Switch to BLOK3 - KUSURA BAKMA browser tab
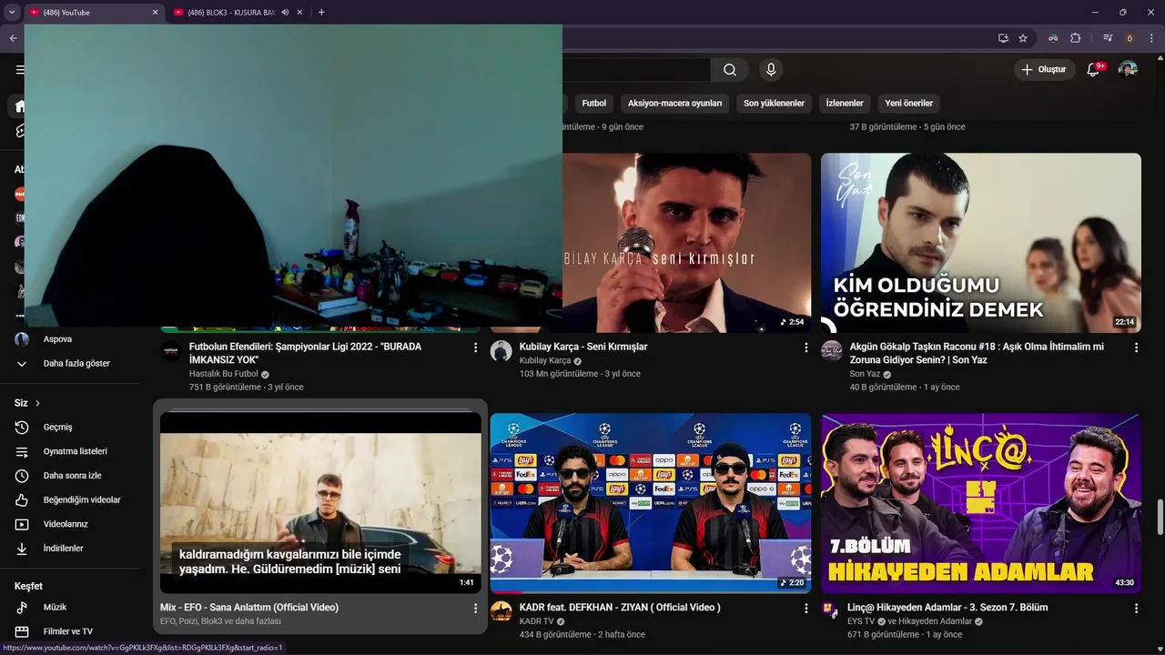1165x655 pixels. [231, 13]
